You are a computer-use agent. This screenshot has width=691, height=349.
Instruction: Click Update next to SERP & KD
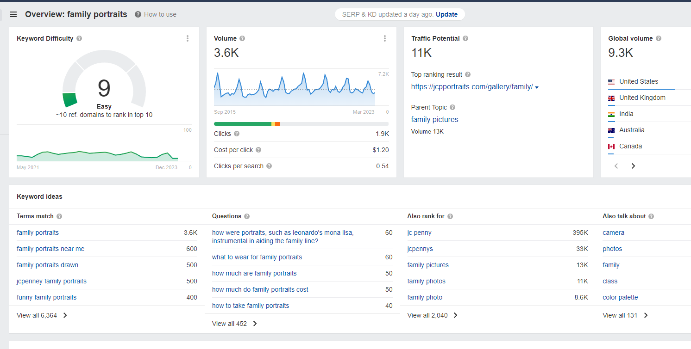click(446, 14)
